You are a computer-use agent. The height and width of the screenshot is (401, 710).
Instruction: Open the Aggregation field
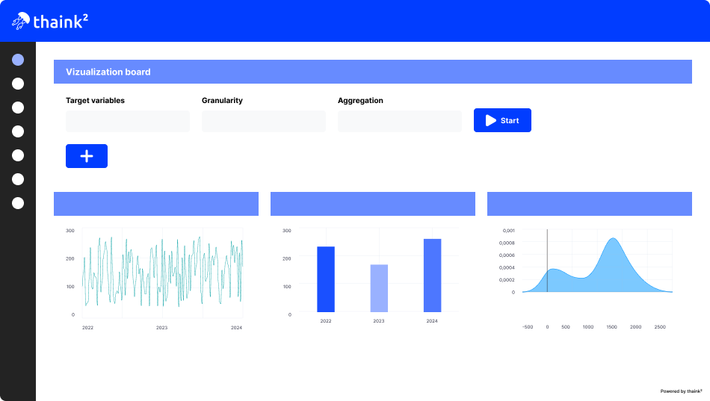point(400,121)
